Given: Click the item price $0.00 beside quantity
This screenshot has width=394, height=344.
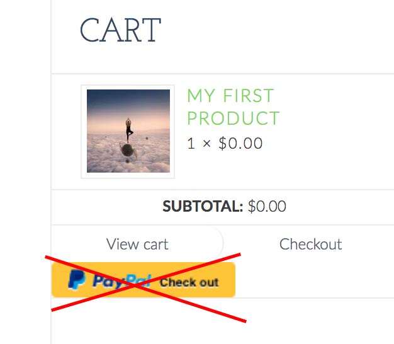Looking at the screenshot, I should 240,144.
